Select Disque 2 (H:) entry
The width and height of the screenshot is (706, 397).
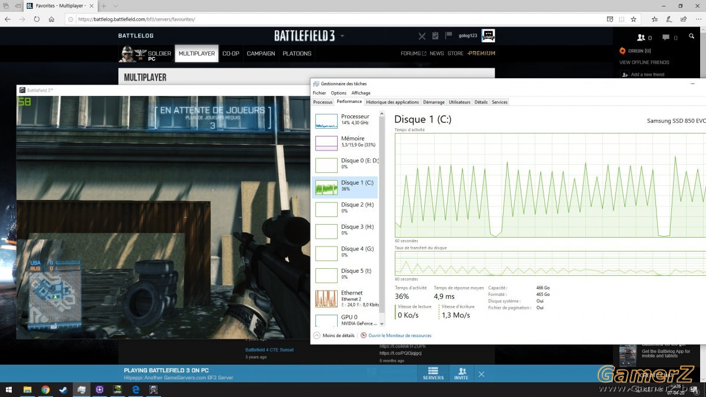point(345,209)
